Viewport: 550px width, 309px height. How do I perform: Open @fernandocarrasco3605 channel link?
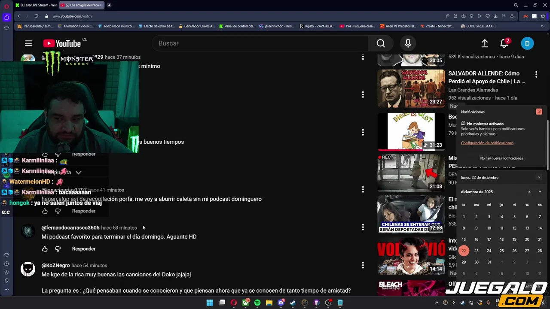coord(70,227)
